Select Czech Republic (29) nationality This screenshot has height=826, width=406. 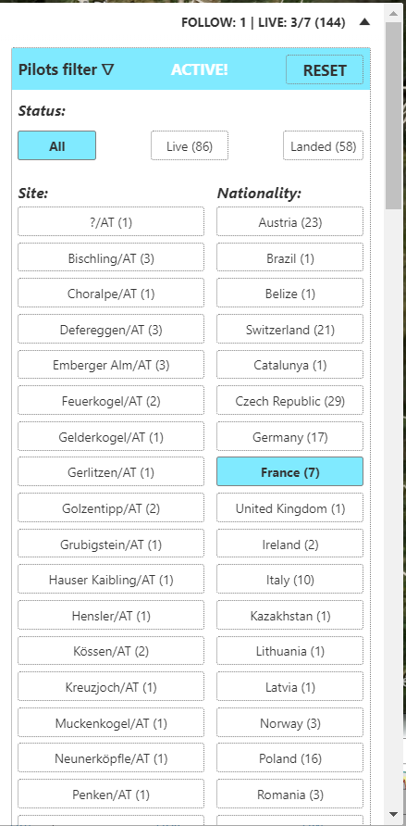pos(289,400)
